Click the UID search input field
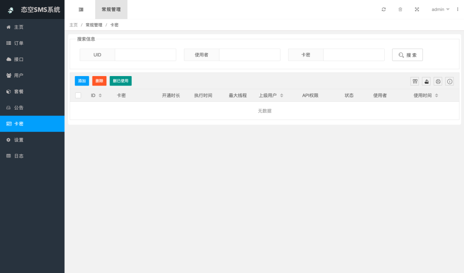The height and width of the screenshot is (273, 464). [x=145, y=54]
